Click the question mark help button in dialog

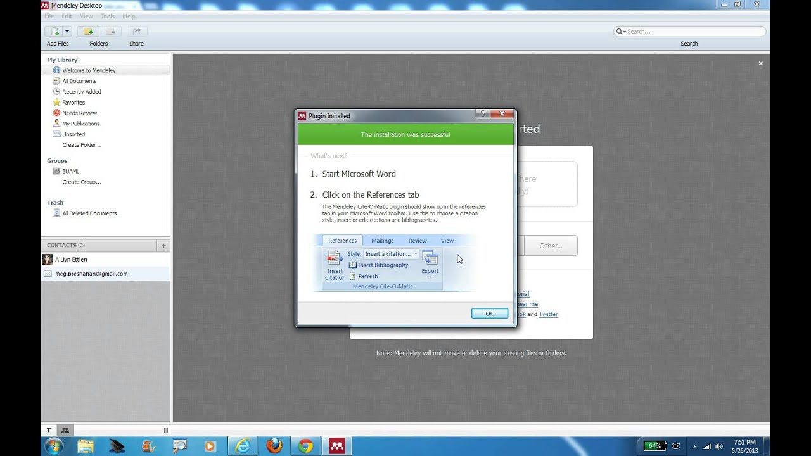(482, 114)
